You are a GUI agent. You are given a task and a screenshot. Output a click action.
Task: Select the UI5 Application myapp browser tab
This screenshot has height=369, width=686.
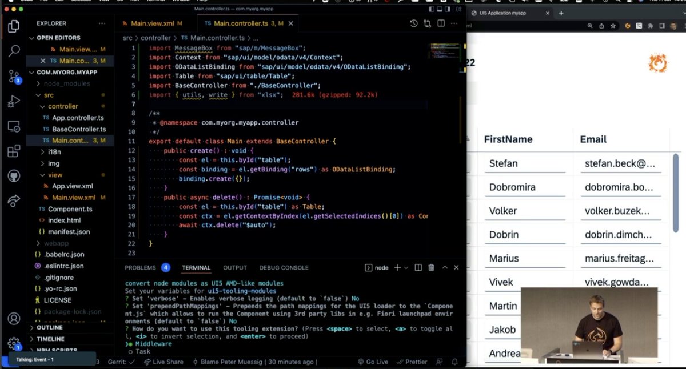[510, 13]
